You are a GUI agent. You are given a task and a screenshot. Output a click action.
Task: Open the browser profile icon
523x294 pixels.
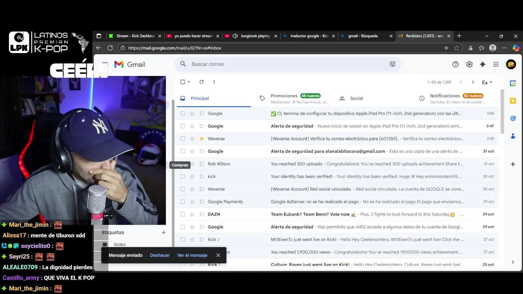pos(493,48)
